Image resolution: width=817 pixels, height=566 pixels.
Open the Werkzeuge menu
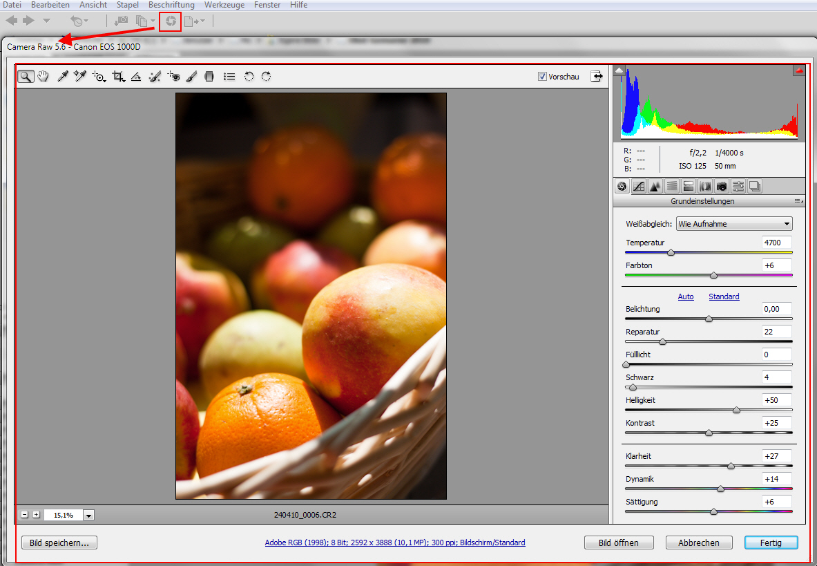click(224, 5)
